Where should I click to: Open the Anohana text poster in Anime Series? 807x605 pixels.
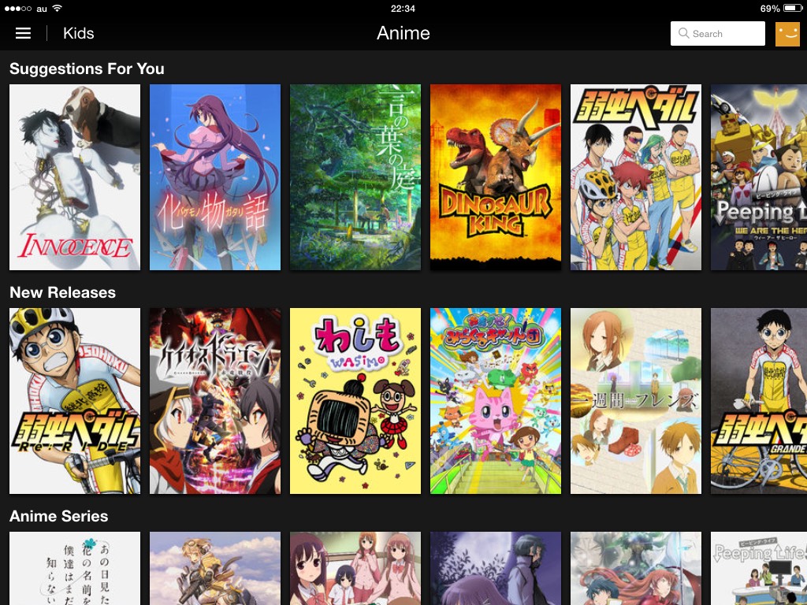pyautogui.click(x=75, y=569)
